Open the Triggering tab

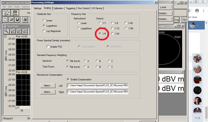tap(70, 8)
